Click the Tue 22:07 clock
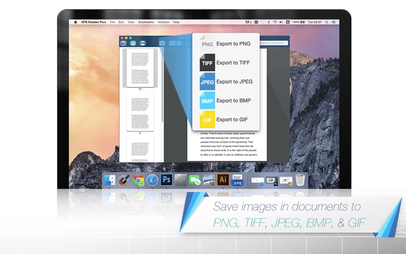Viewport: 406px width, 254px height. point(315,22)
